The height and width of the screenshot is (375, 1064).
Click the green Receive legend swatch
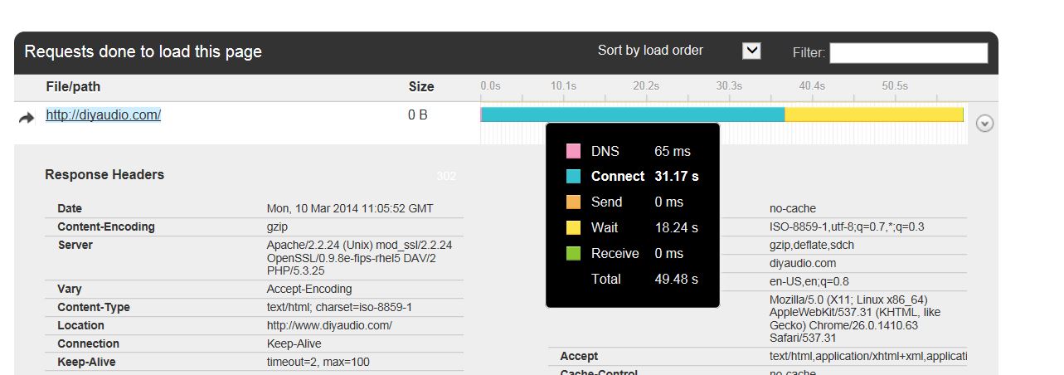click(x=573, y=253)
